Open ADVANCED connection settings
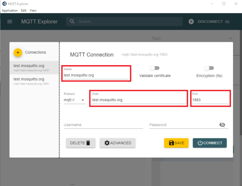242x186 pixels. (117, 143)
